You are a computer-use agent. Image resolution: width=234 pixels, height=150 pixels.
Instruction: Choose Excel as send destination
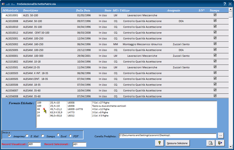58,135
